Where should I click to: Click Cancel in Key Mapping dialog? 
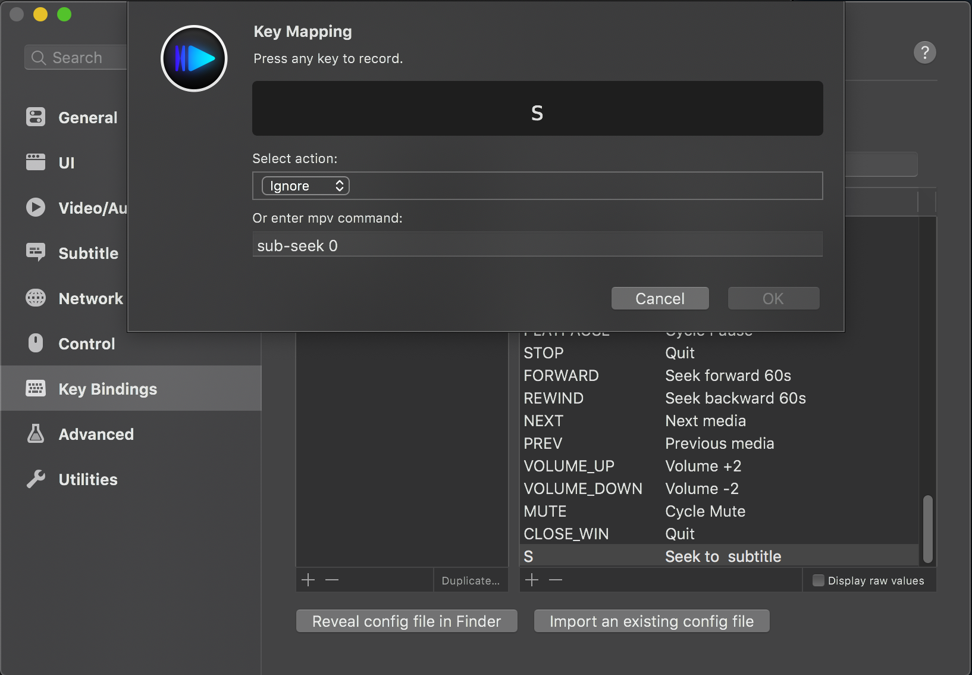point(660,298)
